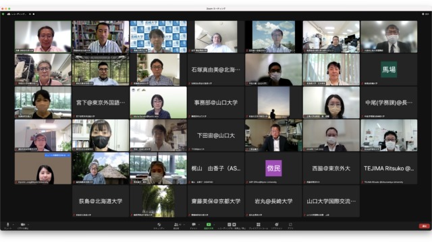Select the 齋藤美保@京都大学 participant tile
The height and width of the screenshot is (243, 432).
[216, 201]
